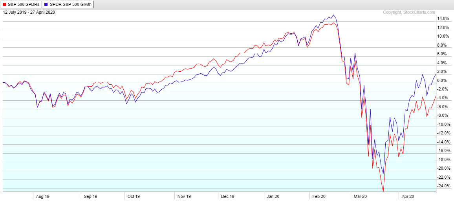The height and width of the screenshot is (203, 454).
Task: Click the Aug 19 axis label
Action: point(43,196)
